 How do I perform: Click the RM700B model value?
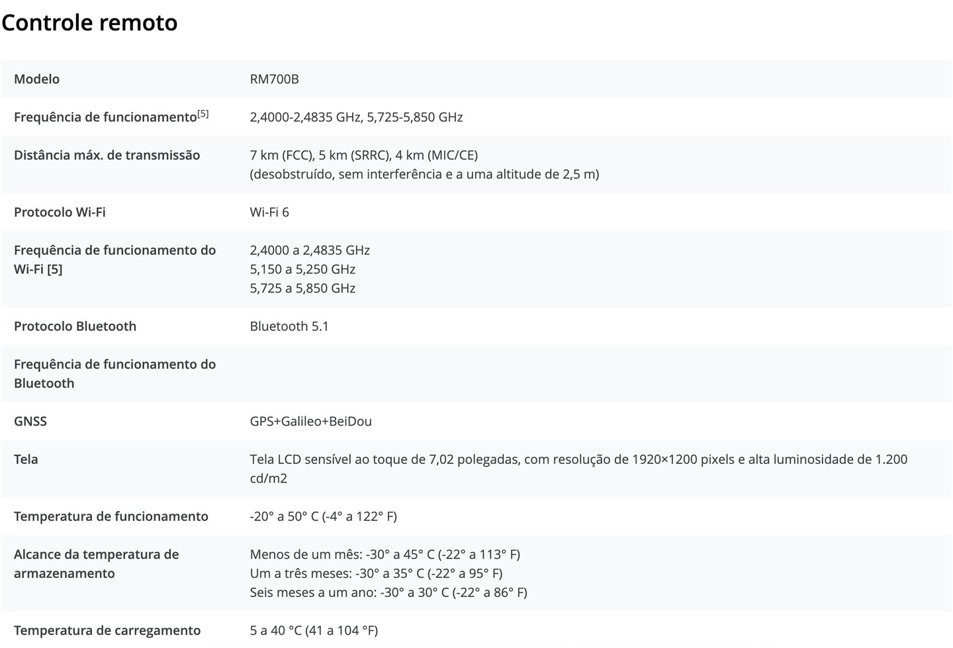pos(274,79)
